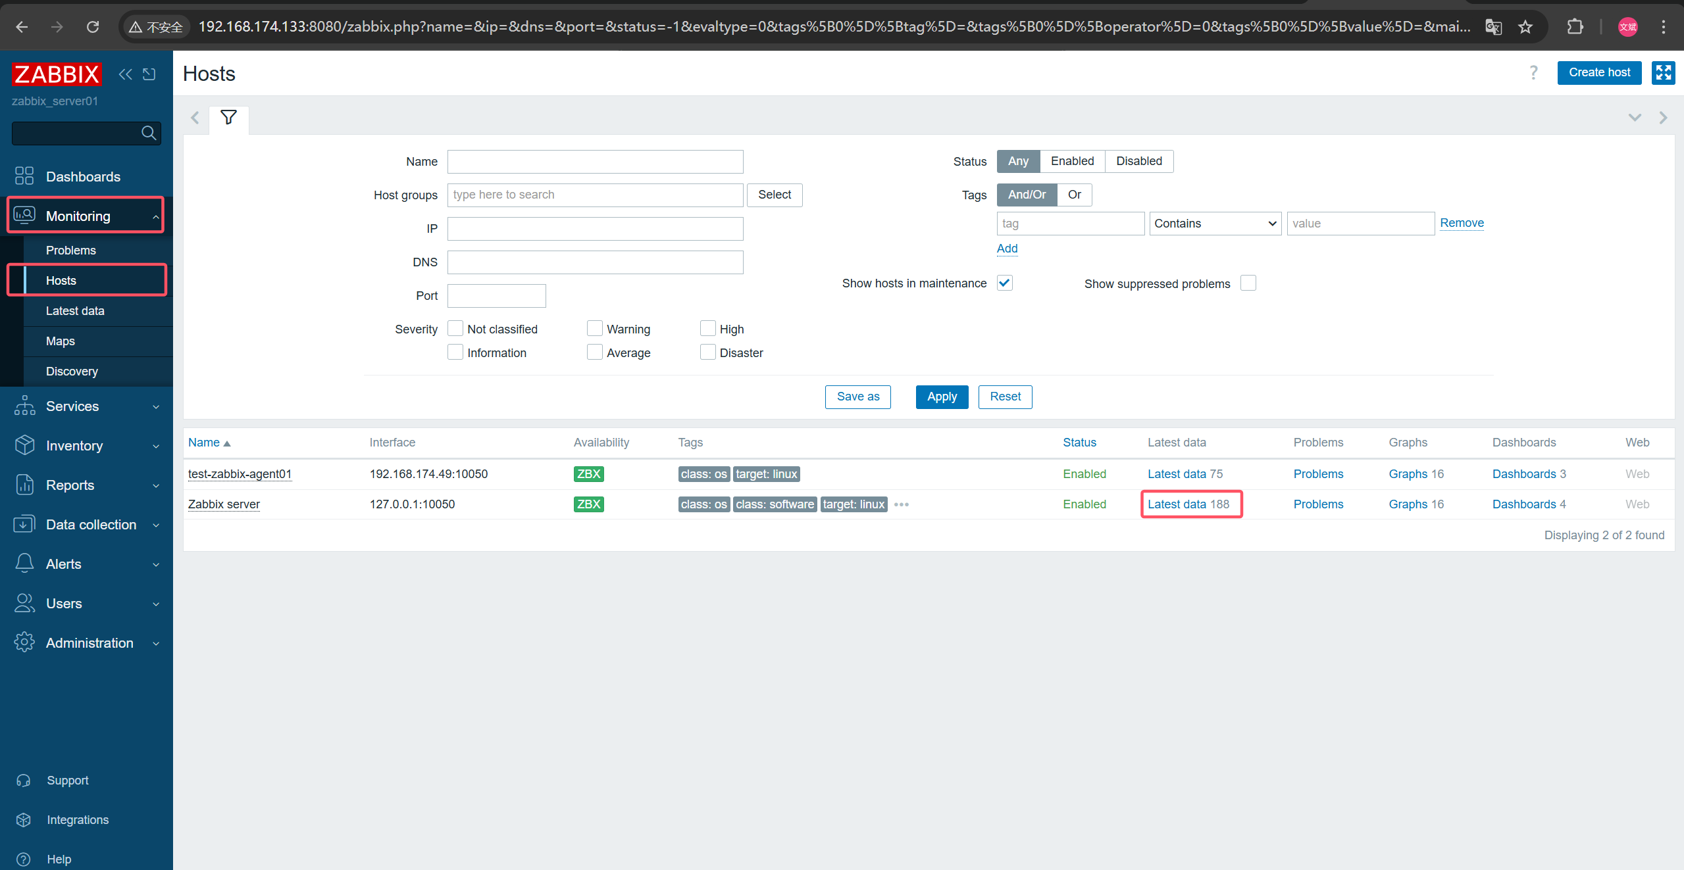The height and width of the screenshot is (870, 1684).
Task: Click the Create host button
Action: 1599,72
